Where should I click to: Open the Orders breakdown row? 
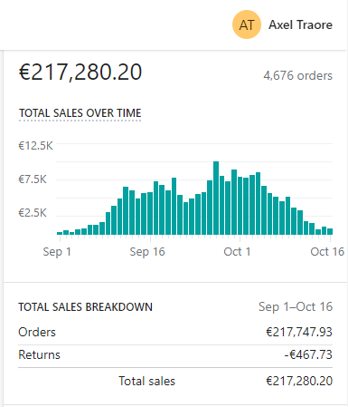[x=175, y=332]
